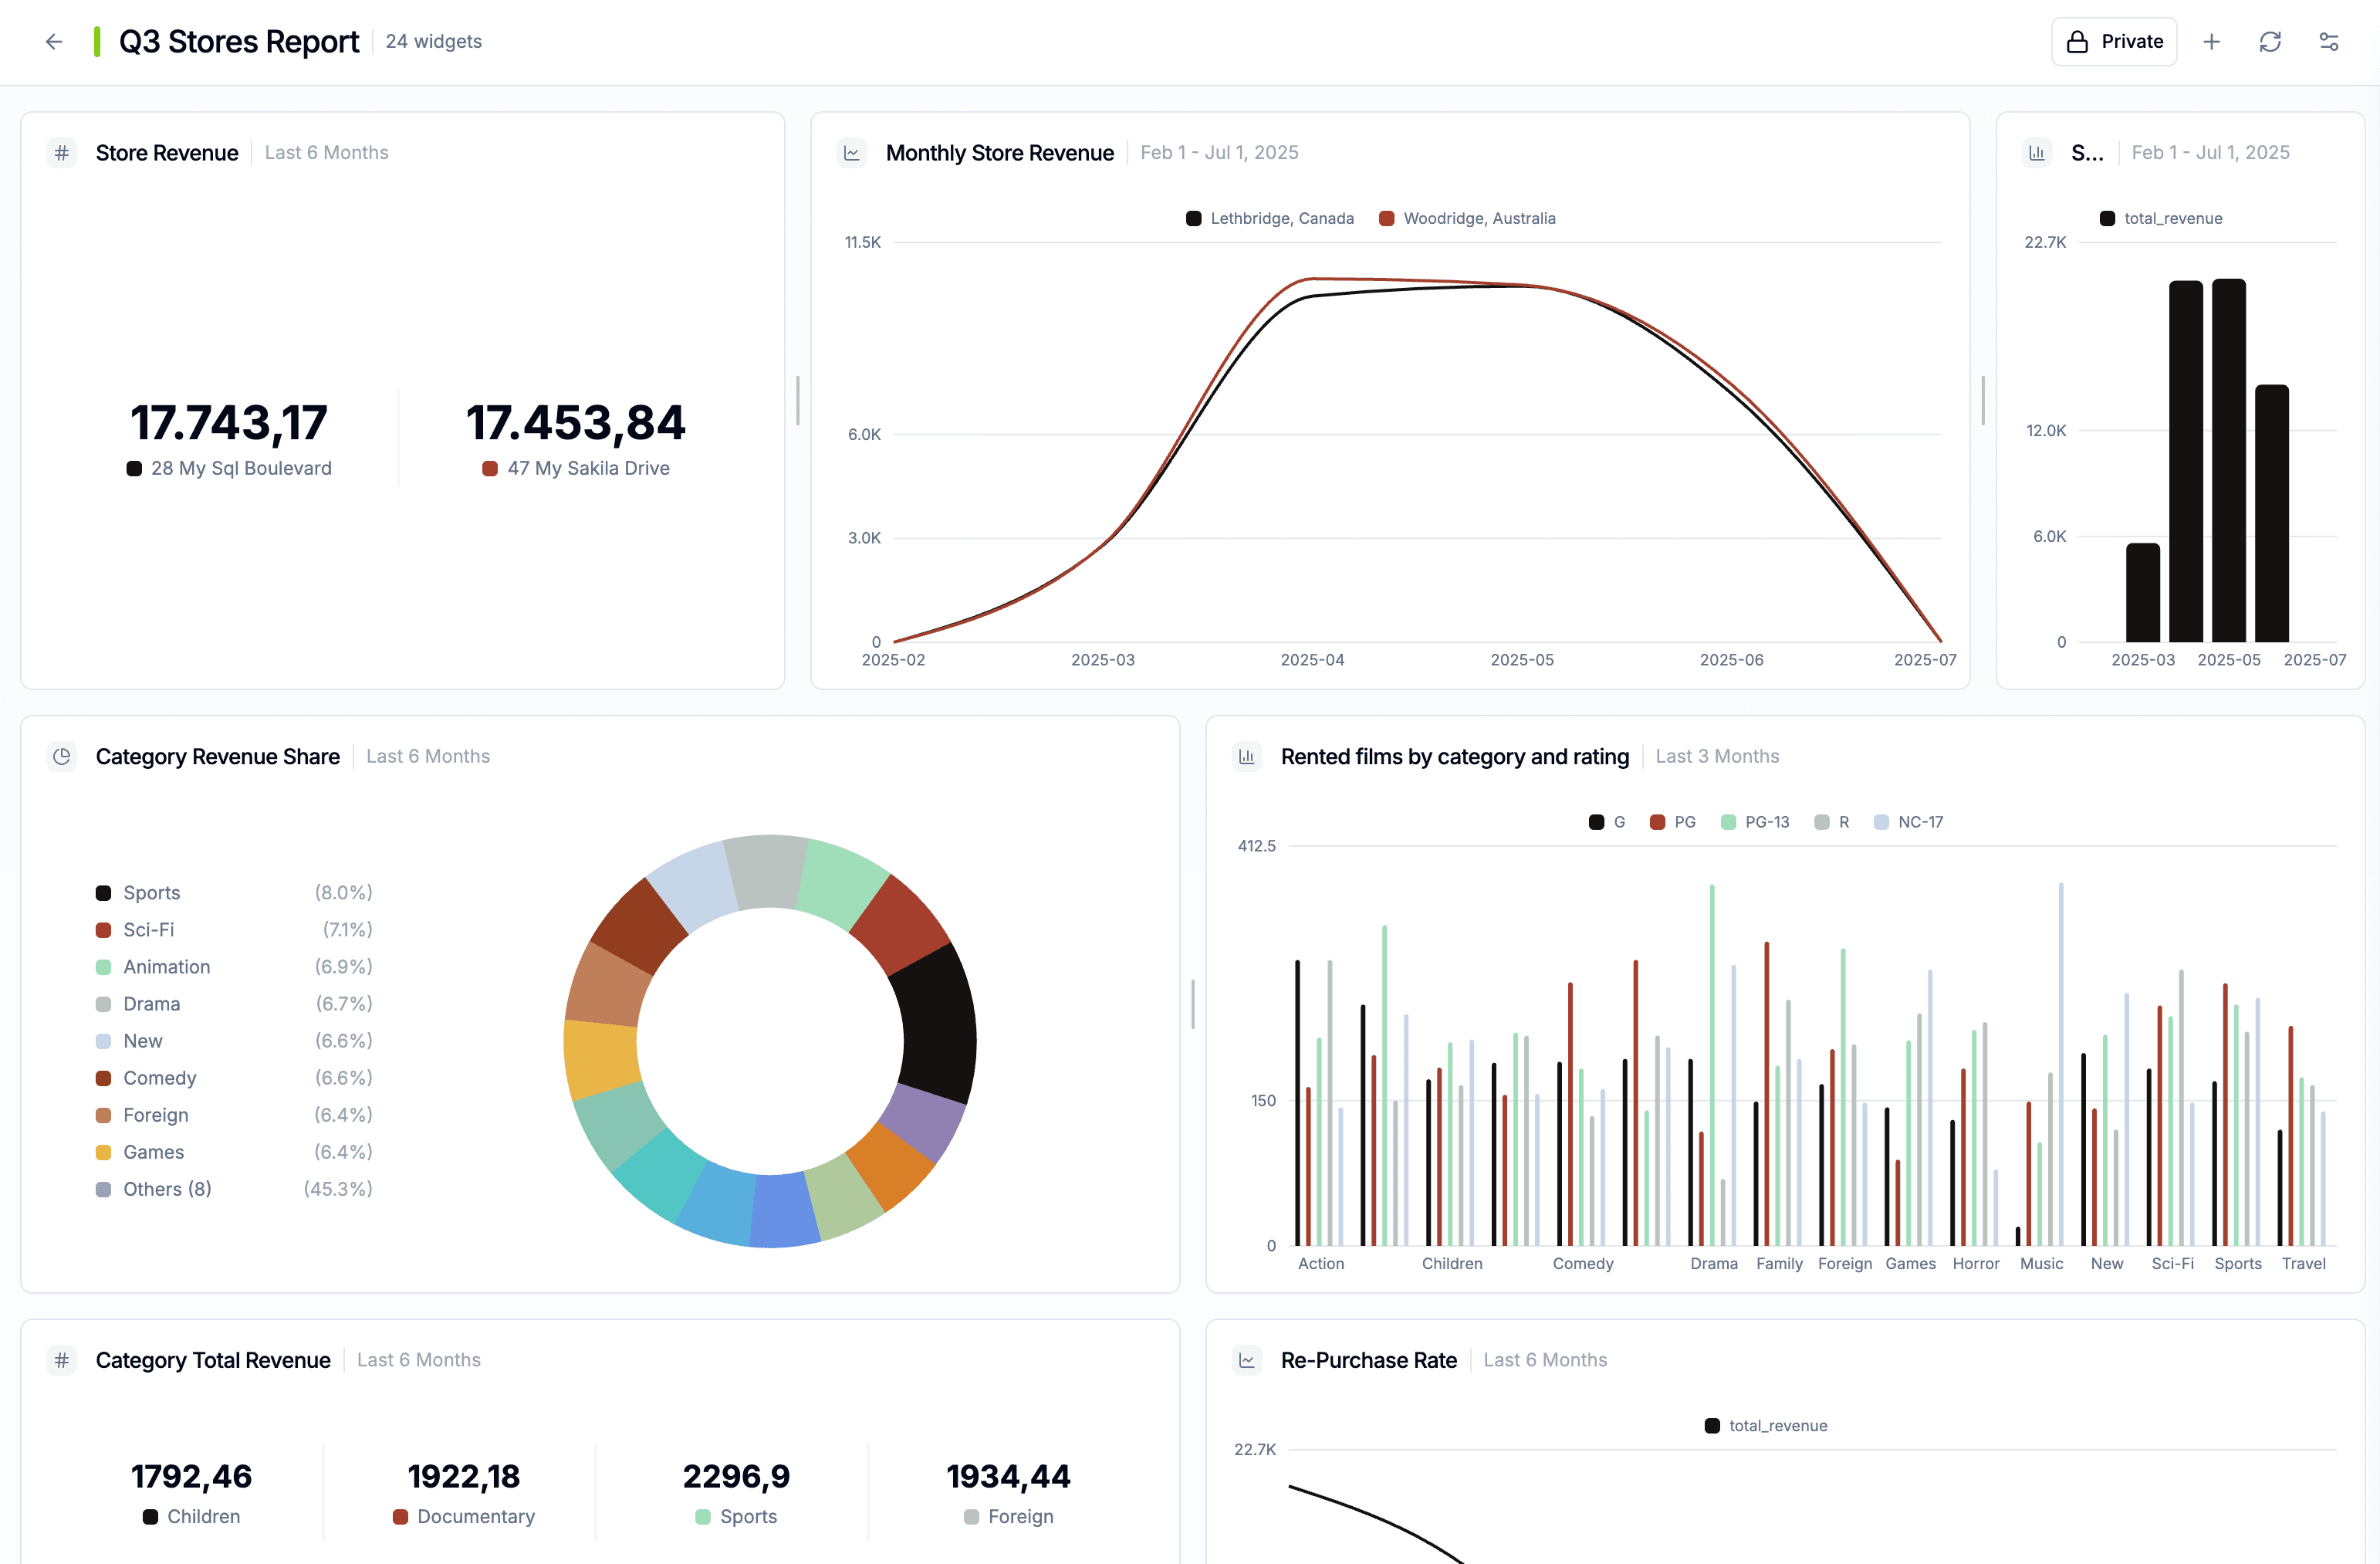Open dashboard settings via the sliders icon
Image resolution: width=2380 pixels, height=1564 pixels.
point(2329,41)
